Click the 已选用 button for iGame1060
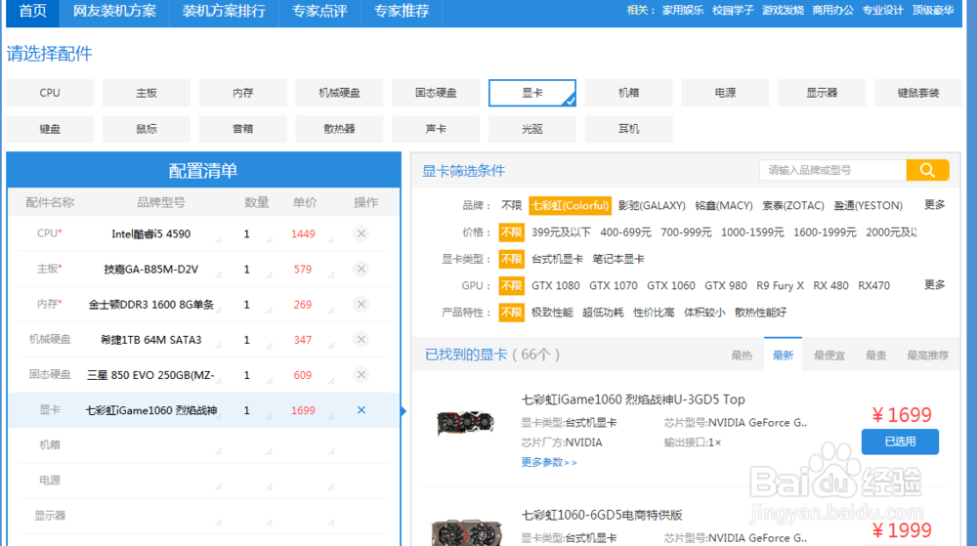The height and width of the screenshot is (546, 977). coord(900,441)
